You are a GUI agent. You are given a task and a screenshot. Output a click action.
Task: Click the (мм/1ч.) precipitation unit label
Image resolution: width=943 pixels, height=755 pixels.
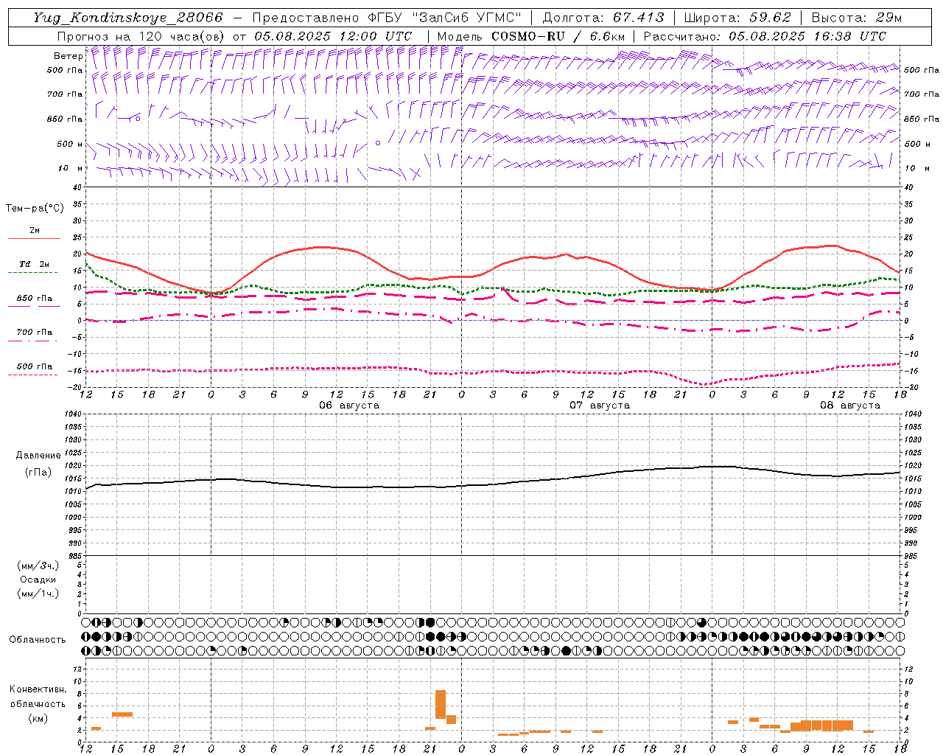pyautogui.click(x=38, y=594)
